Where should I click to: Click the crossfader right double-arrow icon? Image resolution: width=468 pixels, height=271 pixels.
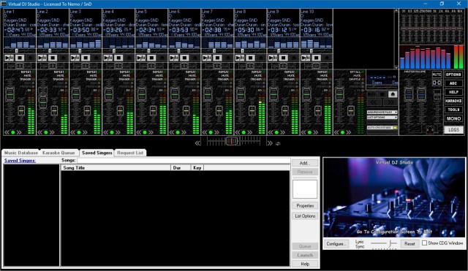(x=270, y=143)
